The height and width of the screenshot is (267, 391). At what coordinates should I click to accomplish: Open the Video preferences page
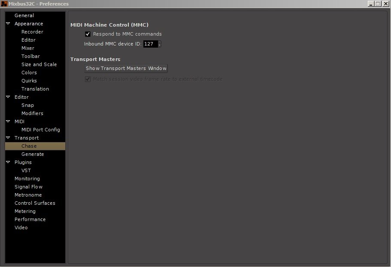pos(21,228)
